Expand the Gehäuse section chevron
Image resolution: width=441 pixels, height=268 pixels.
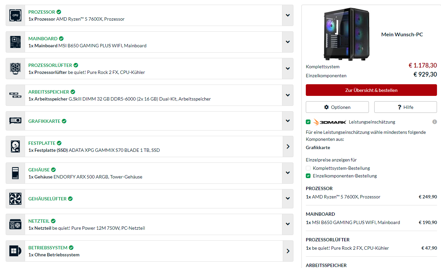288,173
